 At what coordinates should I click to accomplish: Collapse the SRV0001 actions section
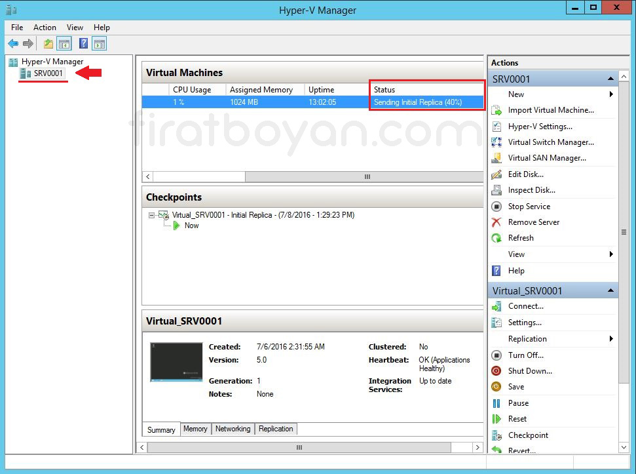(x=611, y=79)
